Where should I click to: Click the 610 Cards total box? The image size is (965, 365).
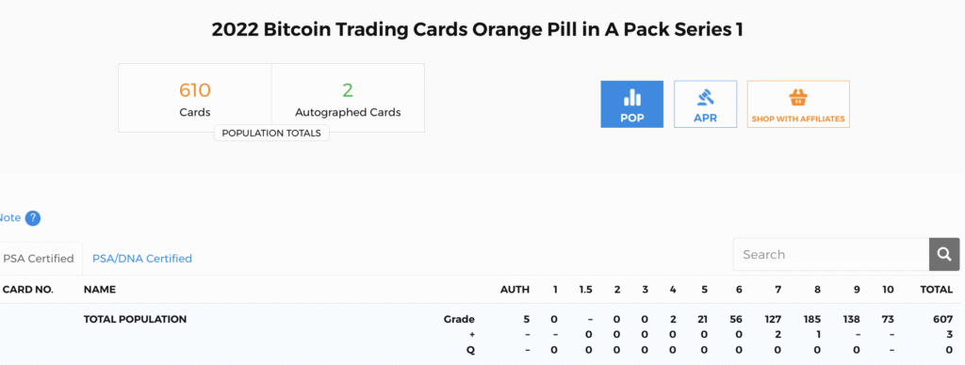194,98
